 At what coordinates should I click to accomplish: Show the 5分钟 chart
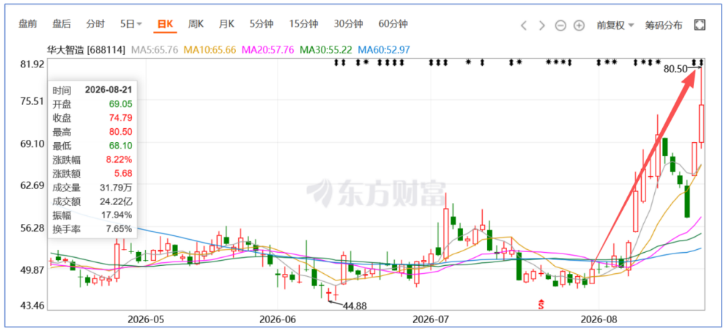(261, 25)
